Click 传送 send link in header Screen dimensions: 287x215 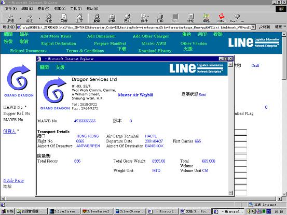click(x=186, y=34)
